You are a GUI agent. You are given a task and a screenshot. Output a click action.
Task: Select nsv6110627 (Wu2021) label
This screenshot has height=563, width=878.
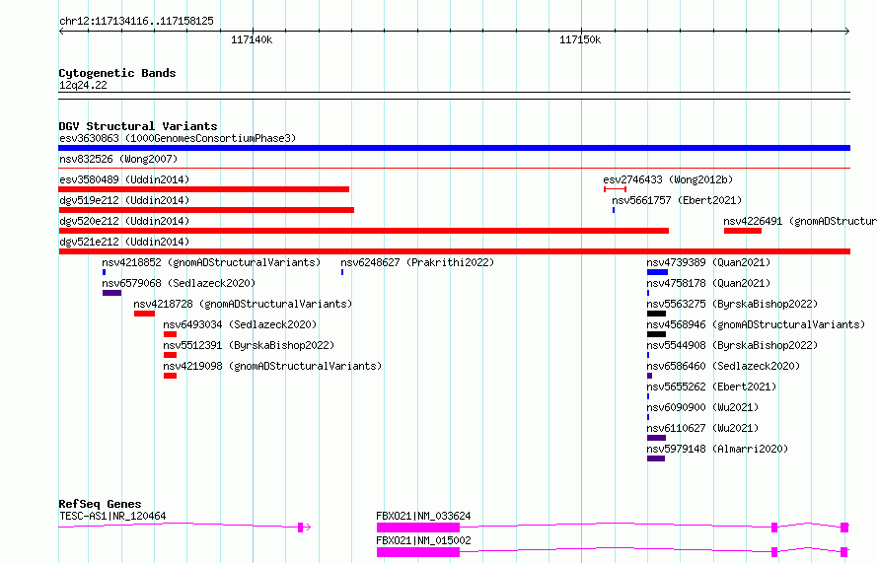click(x=702, y=428)
